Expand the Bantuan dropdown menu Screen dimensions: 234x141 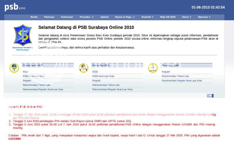pyautogui.click(x=204, y=17)
